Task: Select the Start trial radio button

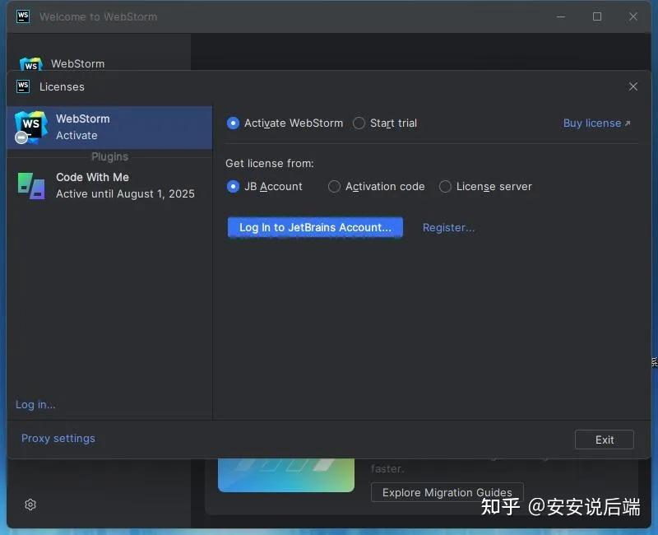Action: (x=359, y=123)
